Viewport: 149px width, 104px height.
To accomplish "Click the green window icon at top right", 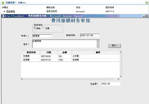I will 147,3.
